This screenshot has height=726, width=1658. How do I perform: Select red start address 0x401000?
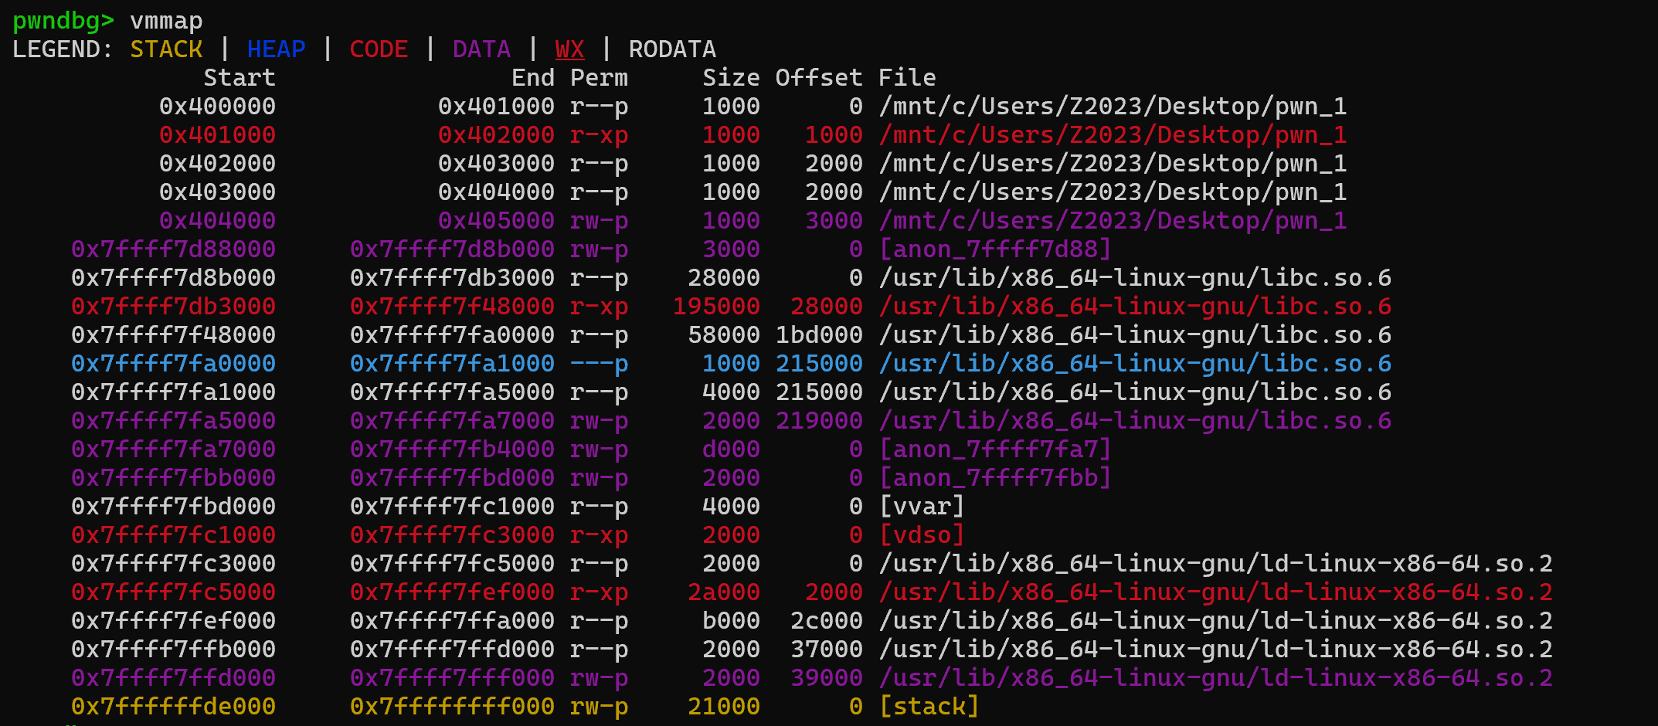pyautogui.click(x=217, y=135)
